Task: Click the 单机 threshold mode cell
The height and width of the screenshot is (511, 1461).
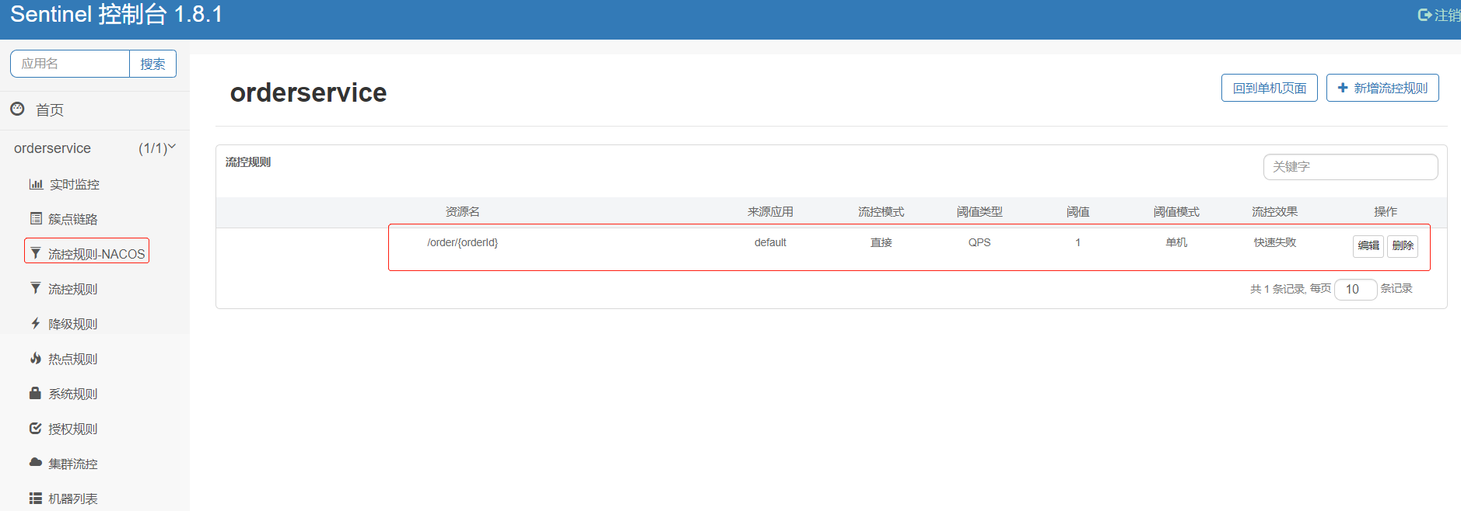Action: [1176, 242]
